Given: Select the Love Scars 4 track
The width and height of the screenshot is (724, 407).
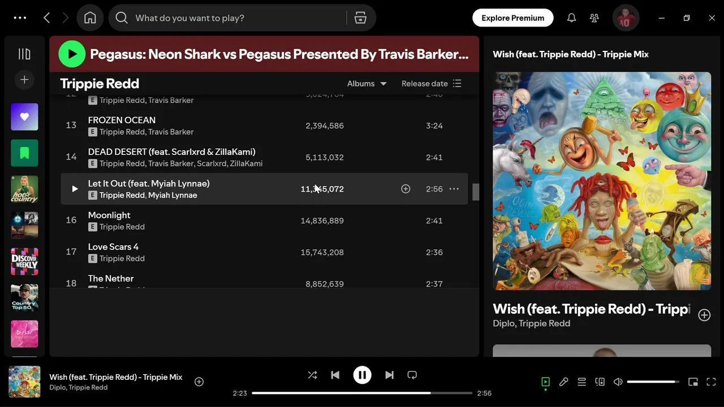Looking at the screenshot, I should pyautogui.click(x=113, y=246).
